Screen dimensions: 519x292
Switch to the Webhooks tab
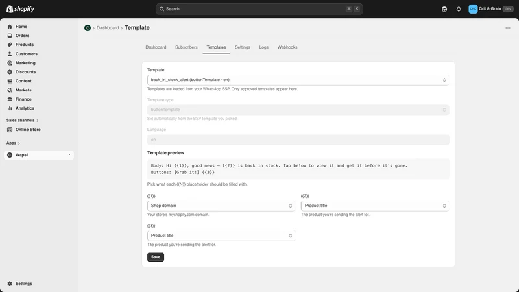(x=287, y=47)
